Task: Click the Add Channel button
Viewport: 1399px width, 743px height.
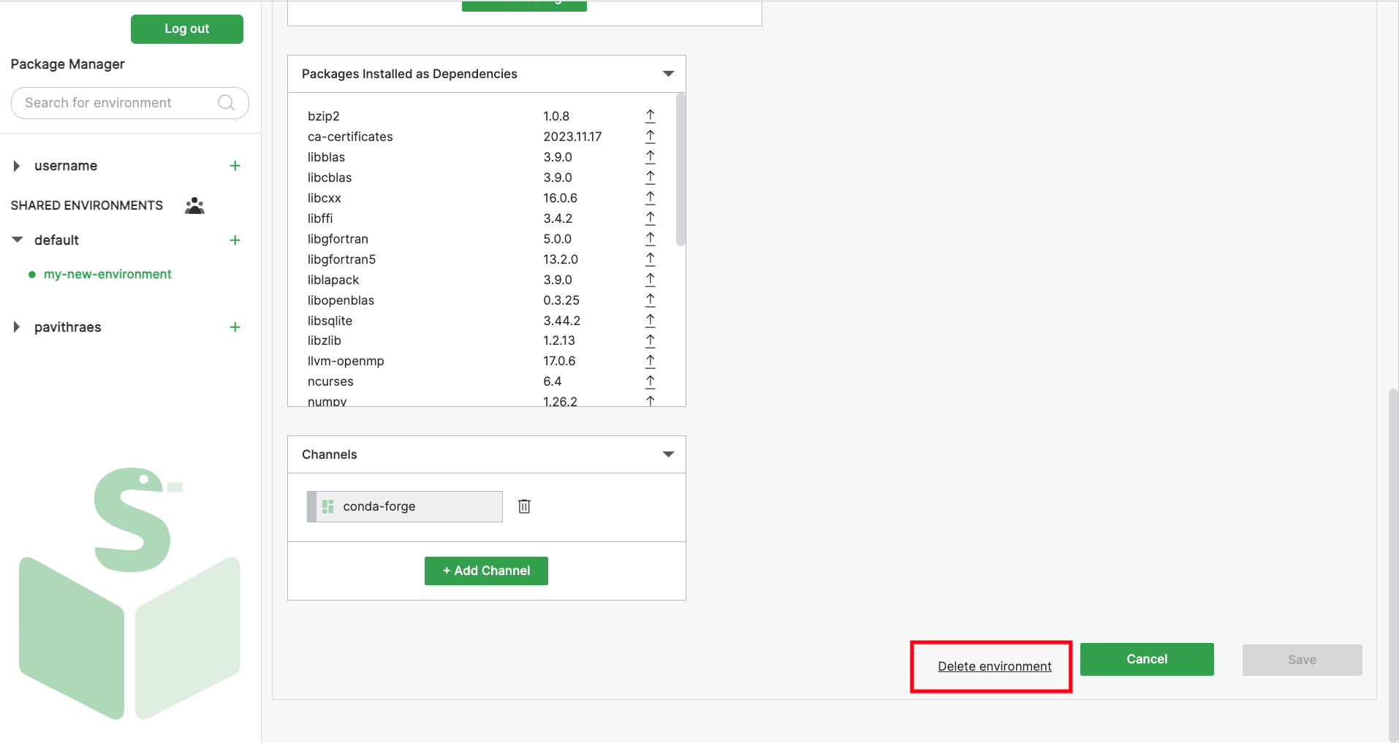Action: tap(486, 571)
